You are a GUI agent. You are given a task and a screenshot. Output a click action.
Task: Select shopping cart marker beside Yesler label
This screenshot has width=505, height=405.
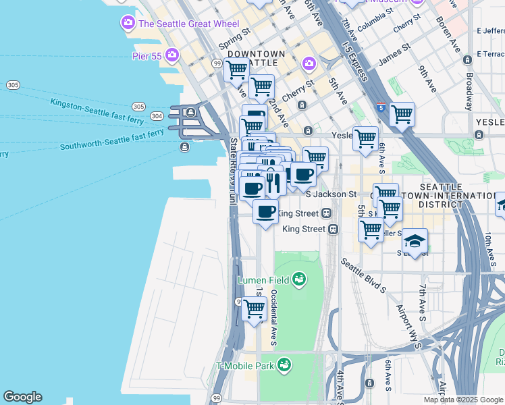[365, 141]
